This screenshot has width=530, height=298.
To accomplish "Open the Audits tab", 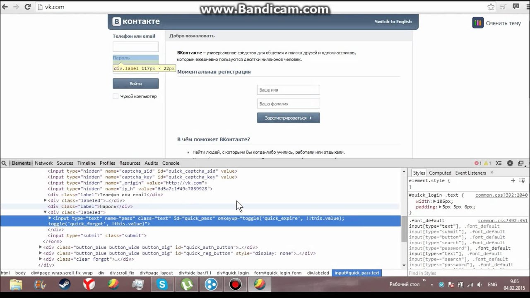I will [151, 163].
